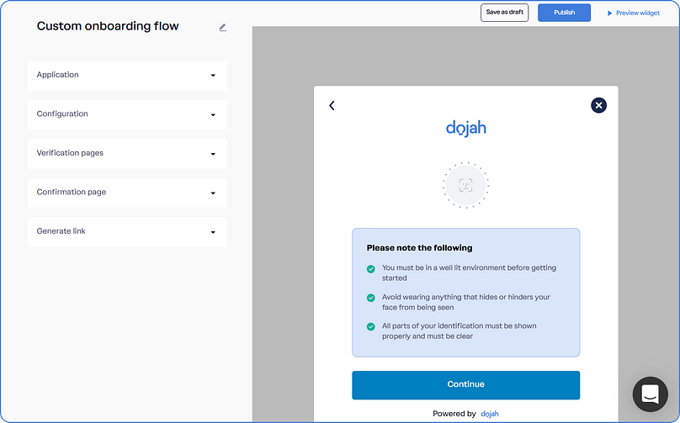This screenshot has height=423, width=680.
Task: Click the Please note the following heading
Action: (419, 248)
